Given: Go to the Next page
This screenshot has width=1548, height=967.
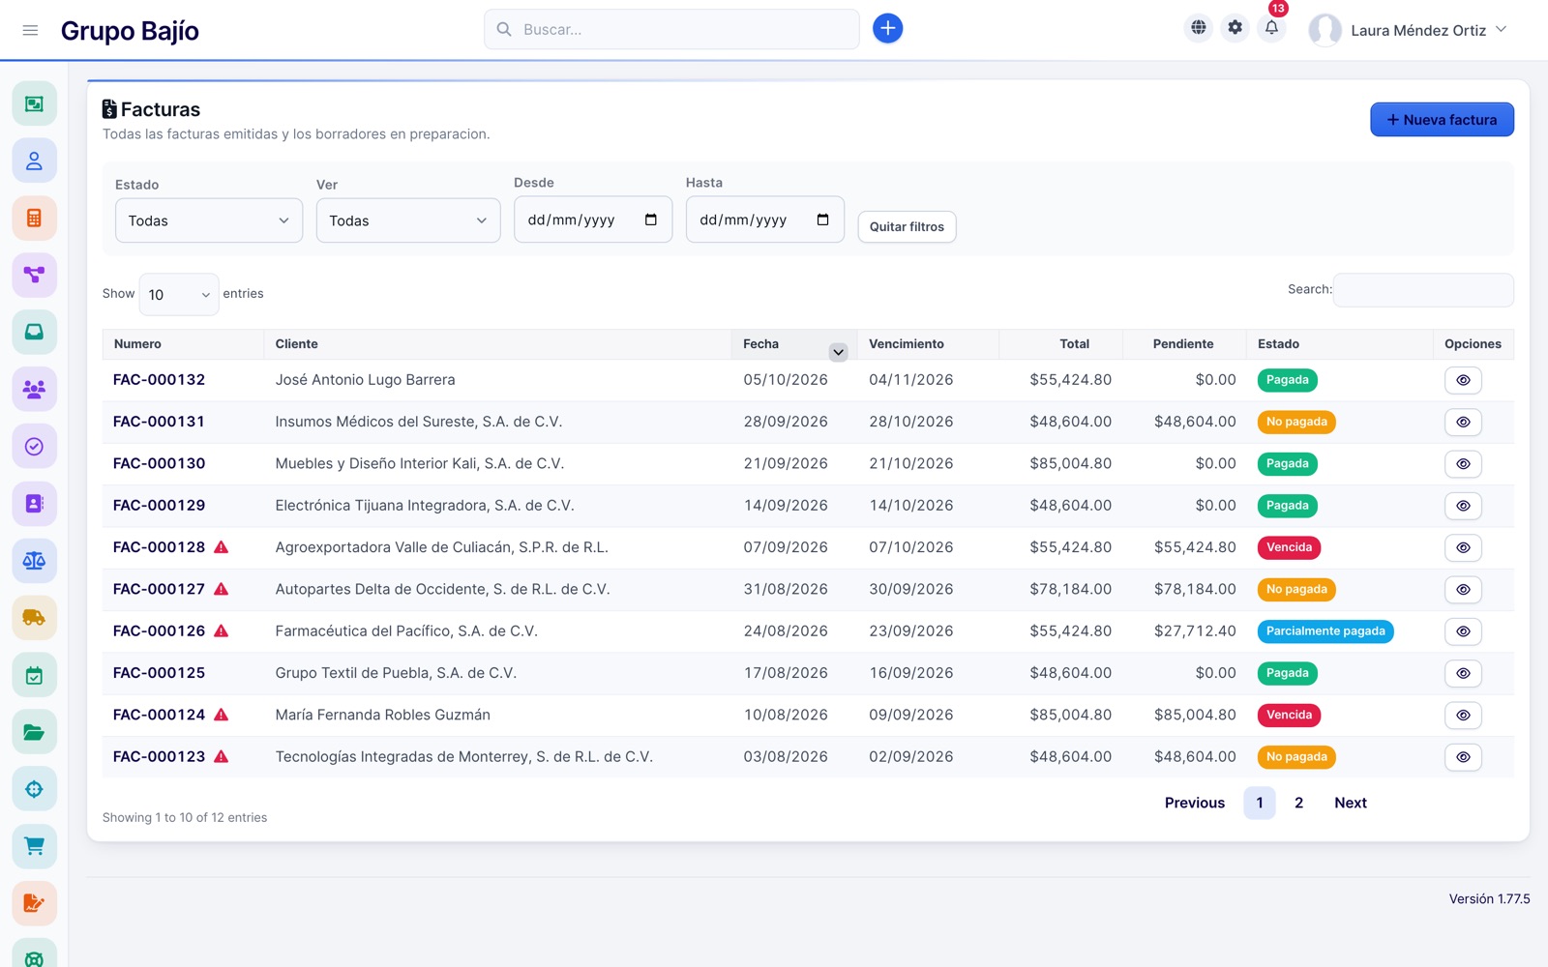Looking at the screenshot, I should [x=1351, y=803].
